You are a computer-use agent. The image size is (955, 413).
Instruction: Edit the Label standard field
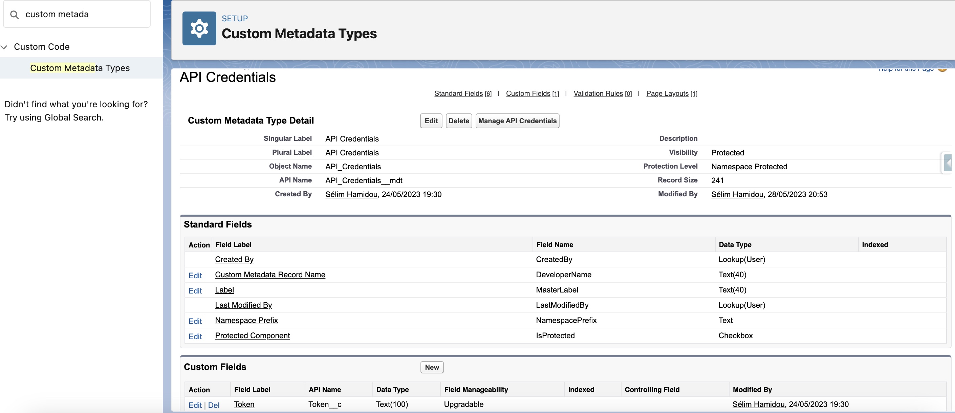click(195, 291)
